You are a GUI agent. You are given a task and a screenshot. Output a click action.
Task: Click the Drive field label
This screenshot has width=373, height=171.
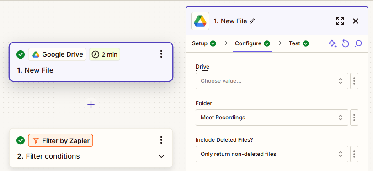point(202,67)
